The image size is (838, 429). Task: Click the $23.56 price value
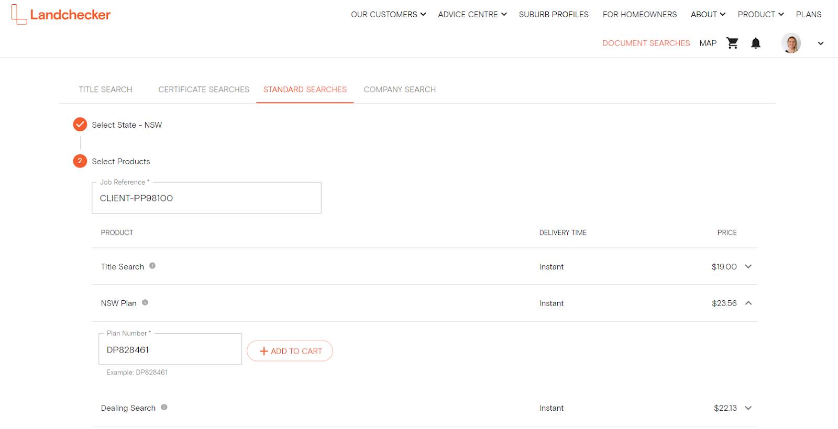(724, 303)
